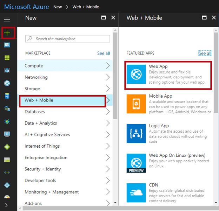Click See all link under Marketplace
Screen dimensions: 219x211
pyautogui.click(x=104, y=53)
